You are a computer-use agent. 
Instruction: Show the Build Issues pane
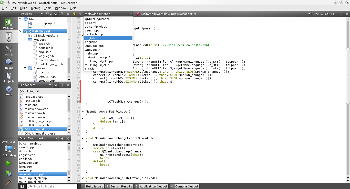(92, 186)
